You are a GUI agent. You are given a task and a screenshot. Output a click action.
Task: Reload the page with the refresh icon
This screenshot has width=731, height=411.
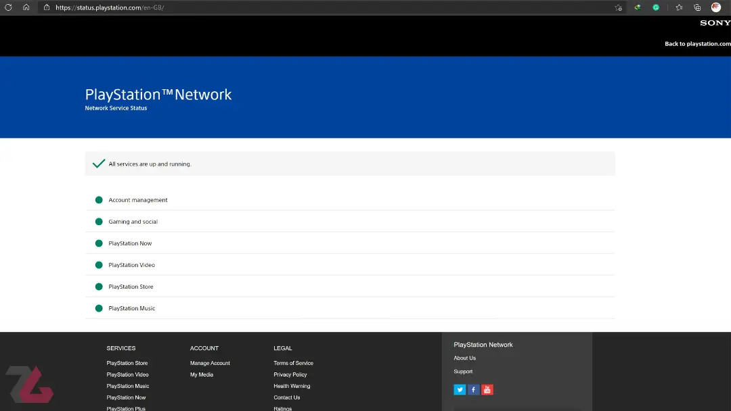pos(8,7)
